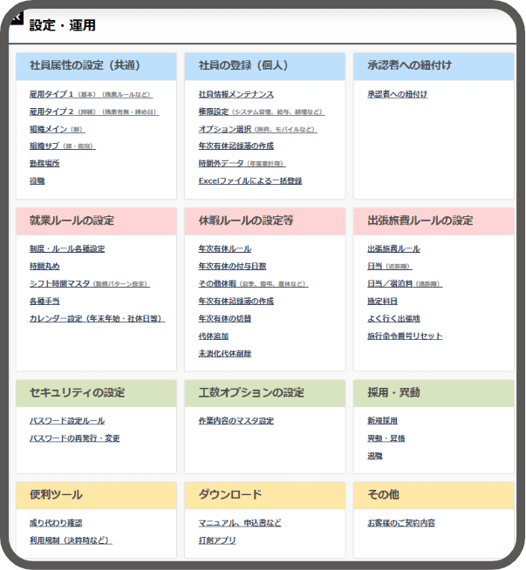The height and width of the screenshot is (570, 526).
Task: Open 社員情報メンテナンス
Action: pos(236,94)
